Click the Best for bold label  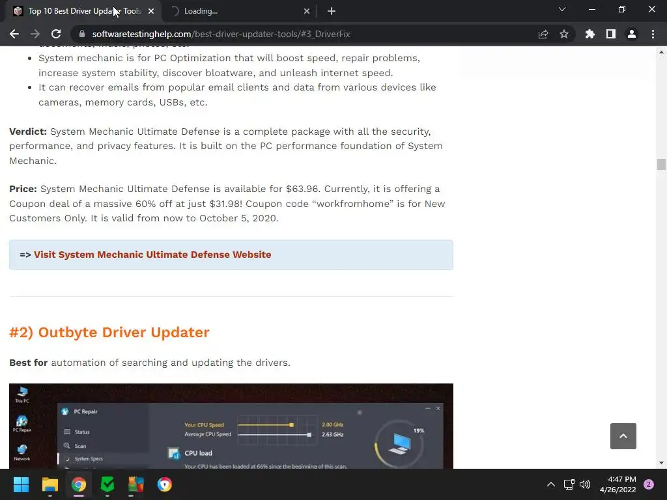click(29, 363)
